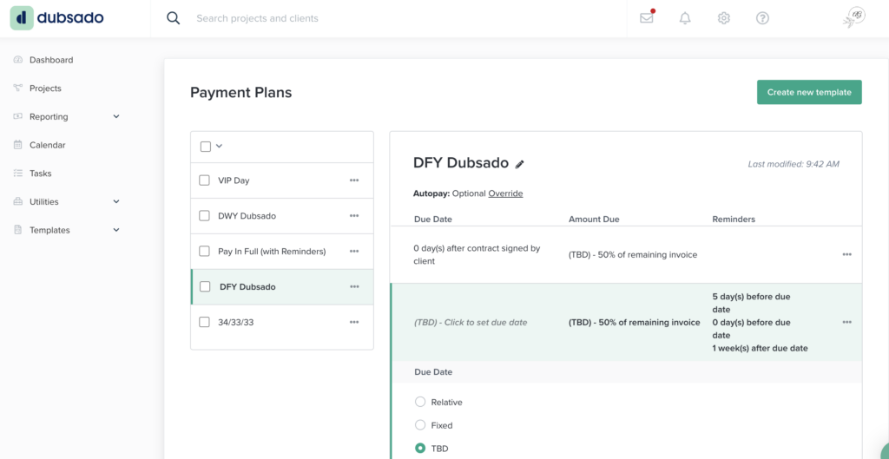This screenshot has width=889, height=459.
Task: Click first row 50% of remaining invoice amount
Action: click(633, 254)
